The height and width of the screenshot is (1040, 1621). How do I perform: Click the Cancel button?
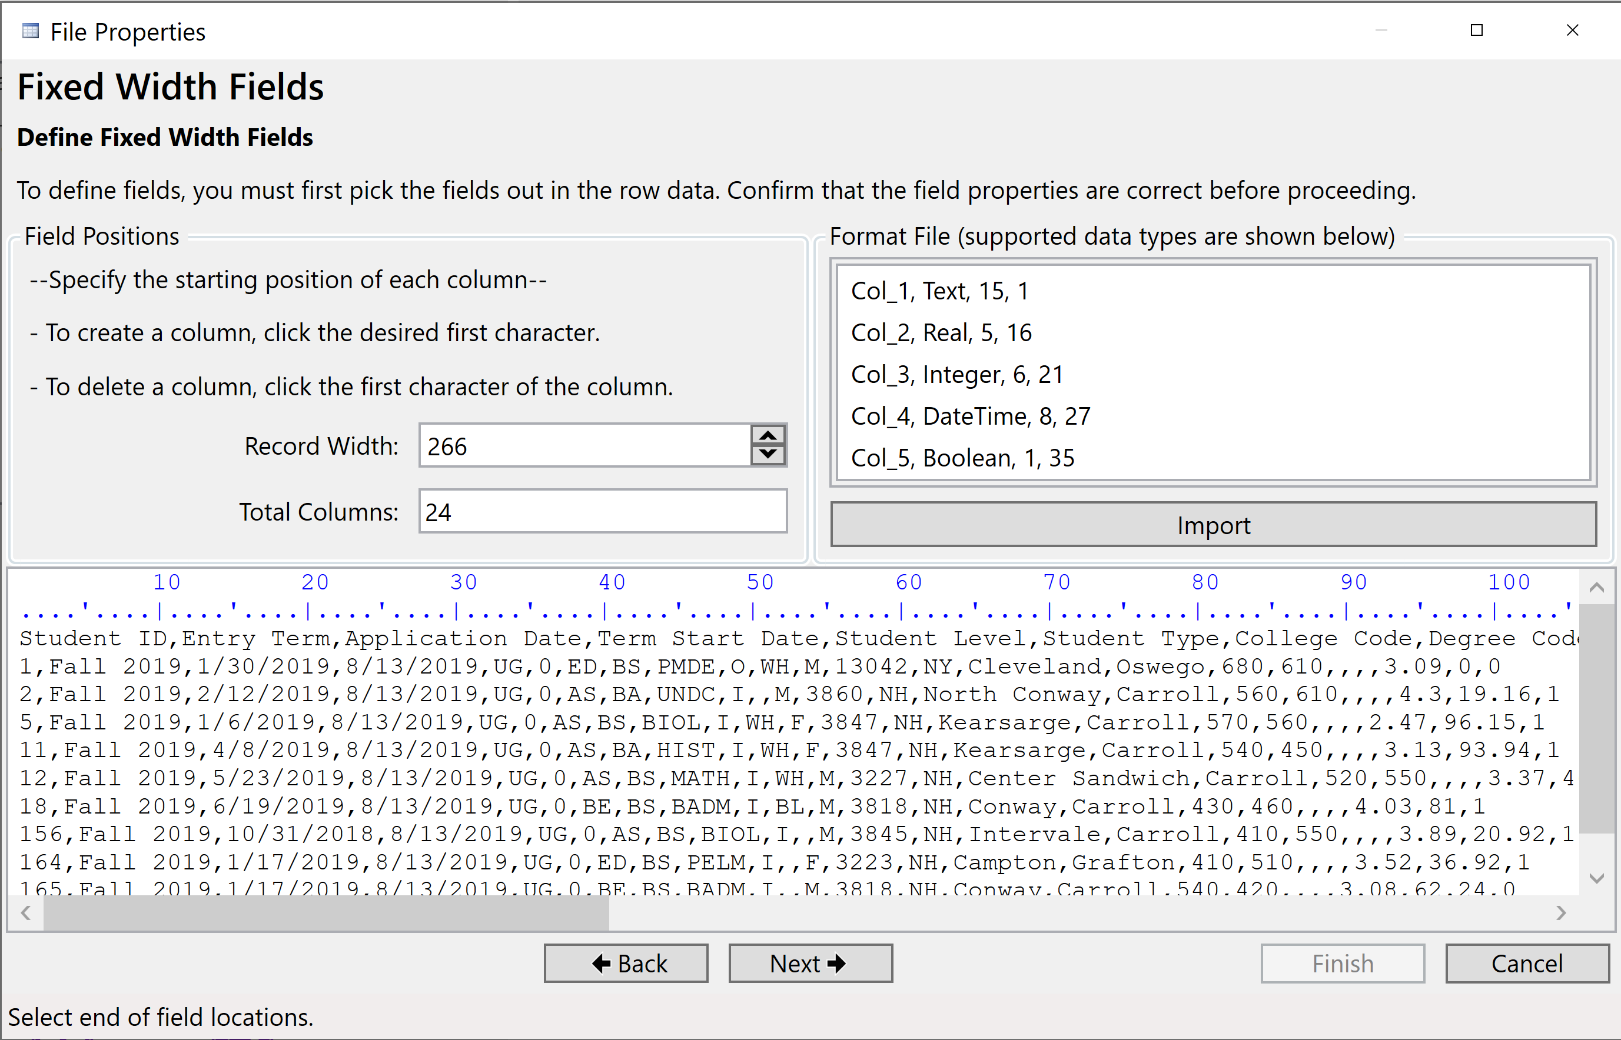click(x=1527, y=963)
